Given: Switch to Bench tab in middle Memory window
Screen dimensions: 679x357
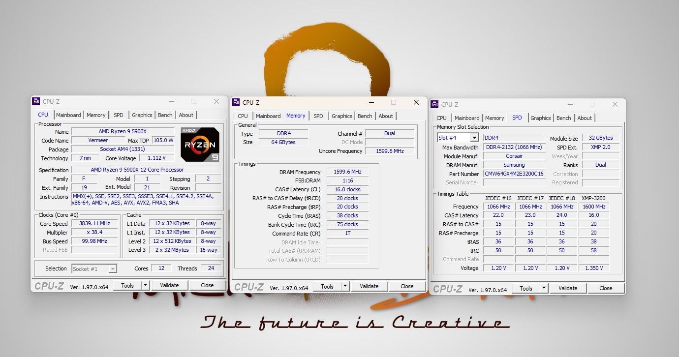Looking at the screenshot, I should pos(365,116).
